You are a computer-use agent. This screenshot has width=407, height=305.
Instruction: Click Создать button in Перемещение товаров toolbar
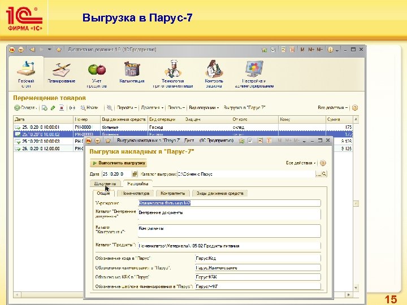[25, 108]
